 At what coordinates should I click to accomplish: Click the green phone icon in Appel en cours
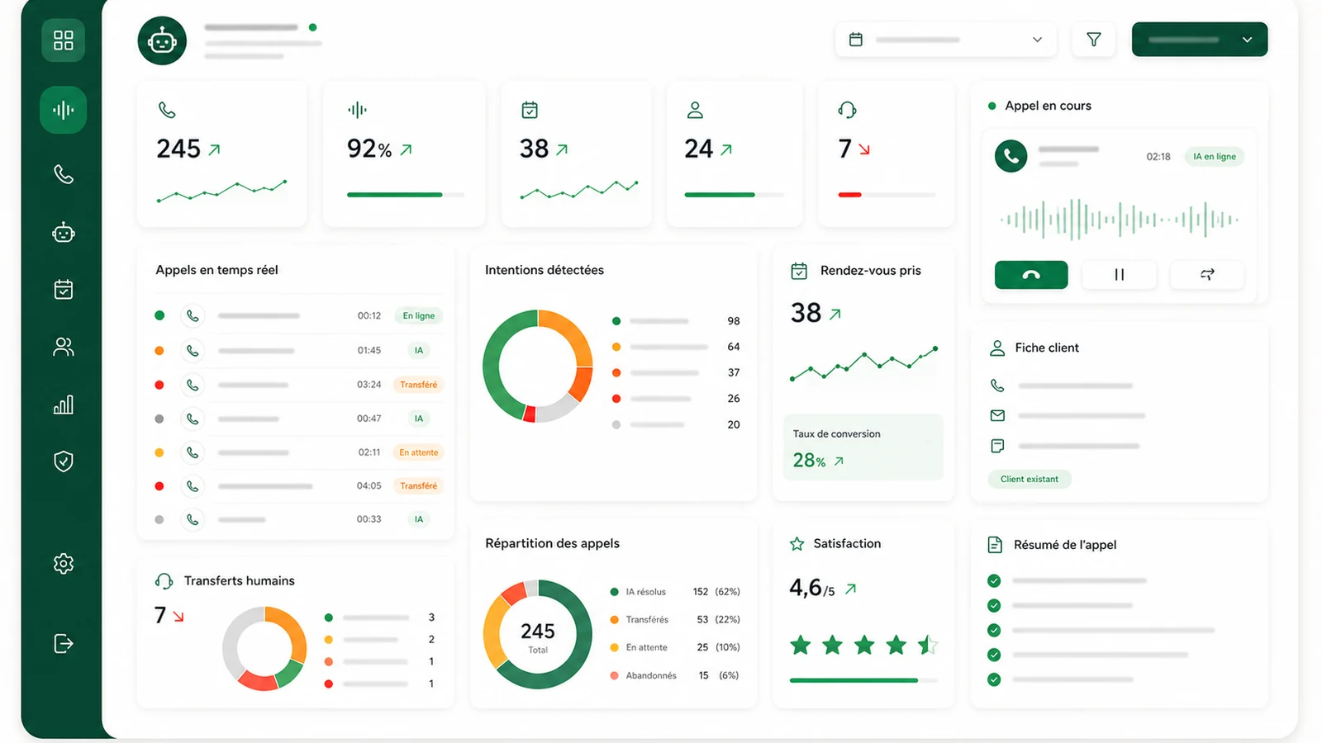[1011, 156]
